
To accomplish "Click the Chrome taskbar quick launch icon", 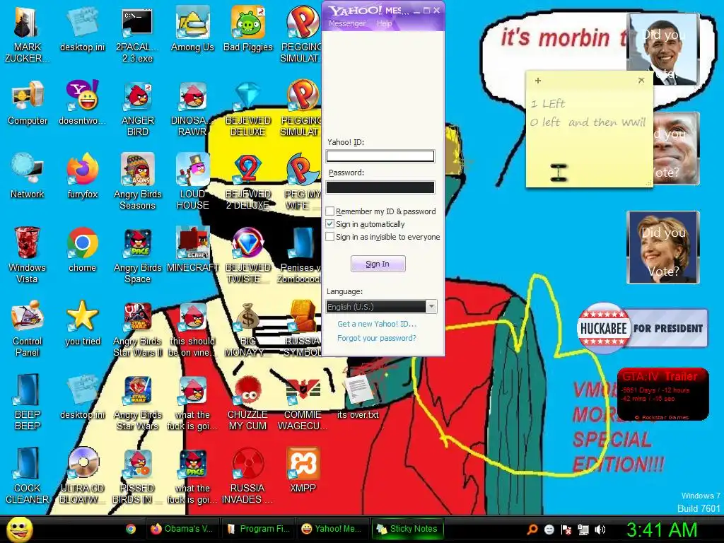I will [x=131, y=529].
